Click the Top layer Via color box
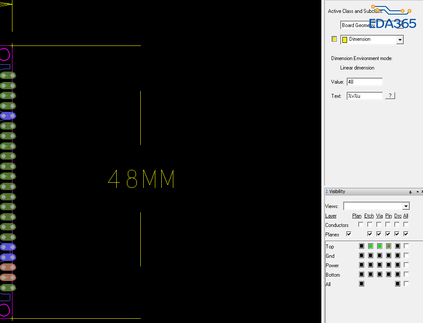 pos(380,246)
